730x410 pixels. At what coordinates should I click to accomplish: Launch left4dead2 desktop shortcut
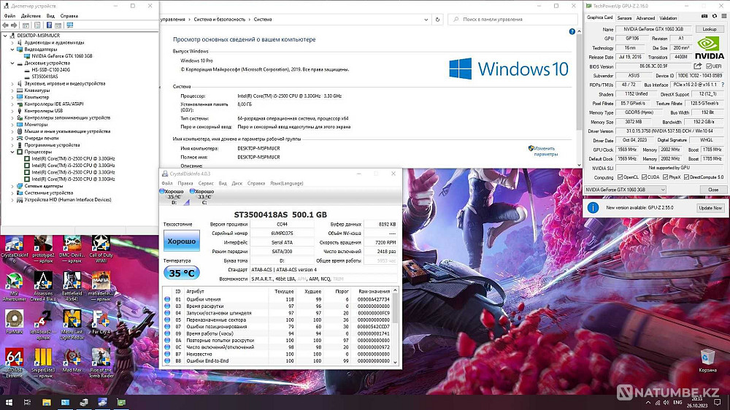coord(43,325)
